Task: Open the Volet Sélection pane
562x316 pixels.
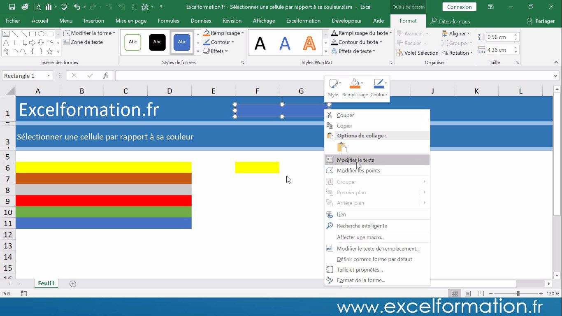Action: click(x=418, y=53)
